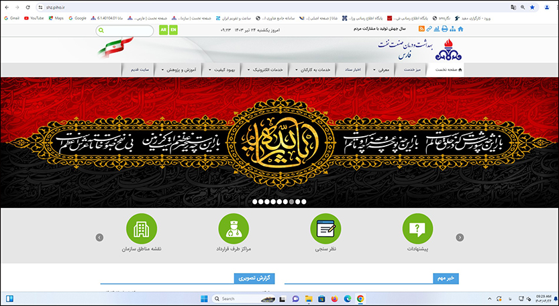Expand the بهبود کیفیت dropdown menu
The height and width of the screenshot is (306, 559).
pos(222,70)
